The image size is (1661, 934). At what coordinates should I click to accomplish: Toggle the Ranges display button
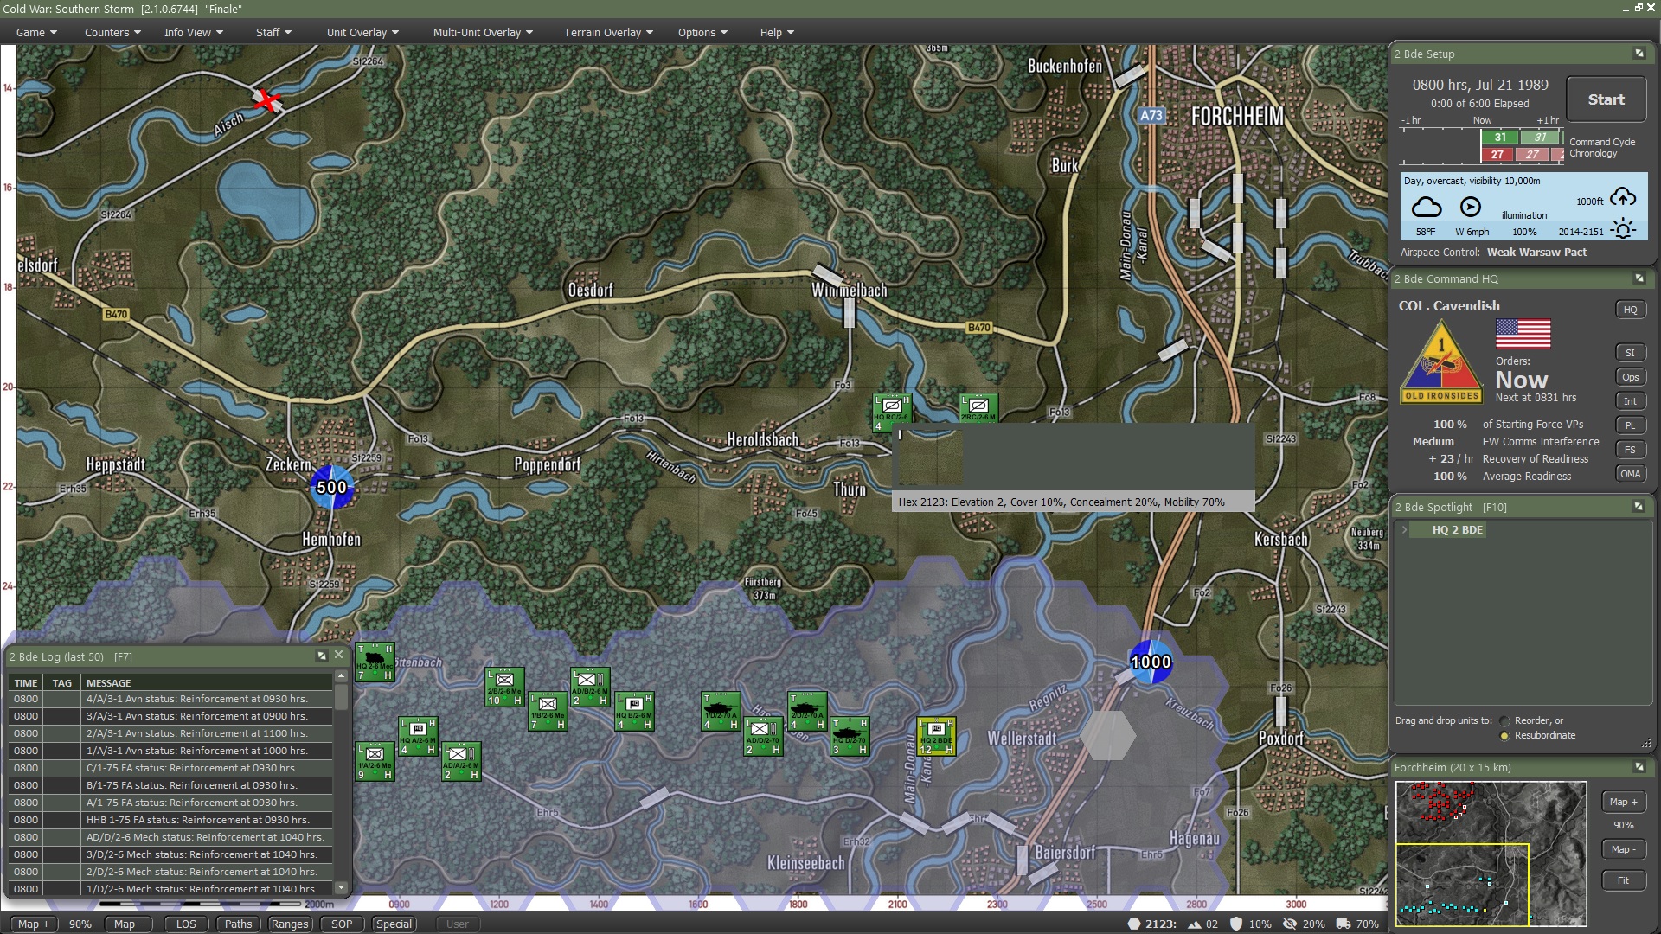pyautogui.click(x=290, y=924)
